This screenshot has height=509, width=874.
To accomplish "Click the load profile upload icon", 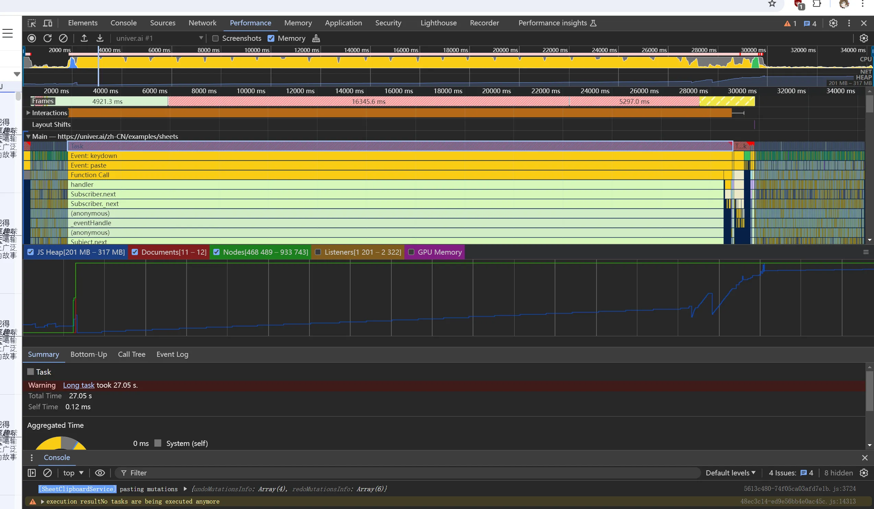I will pyautogui.click(x=84, y=38).
